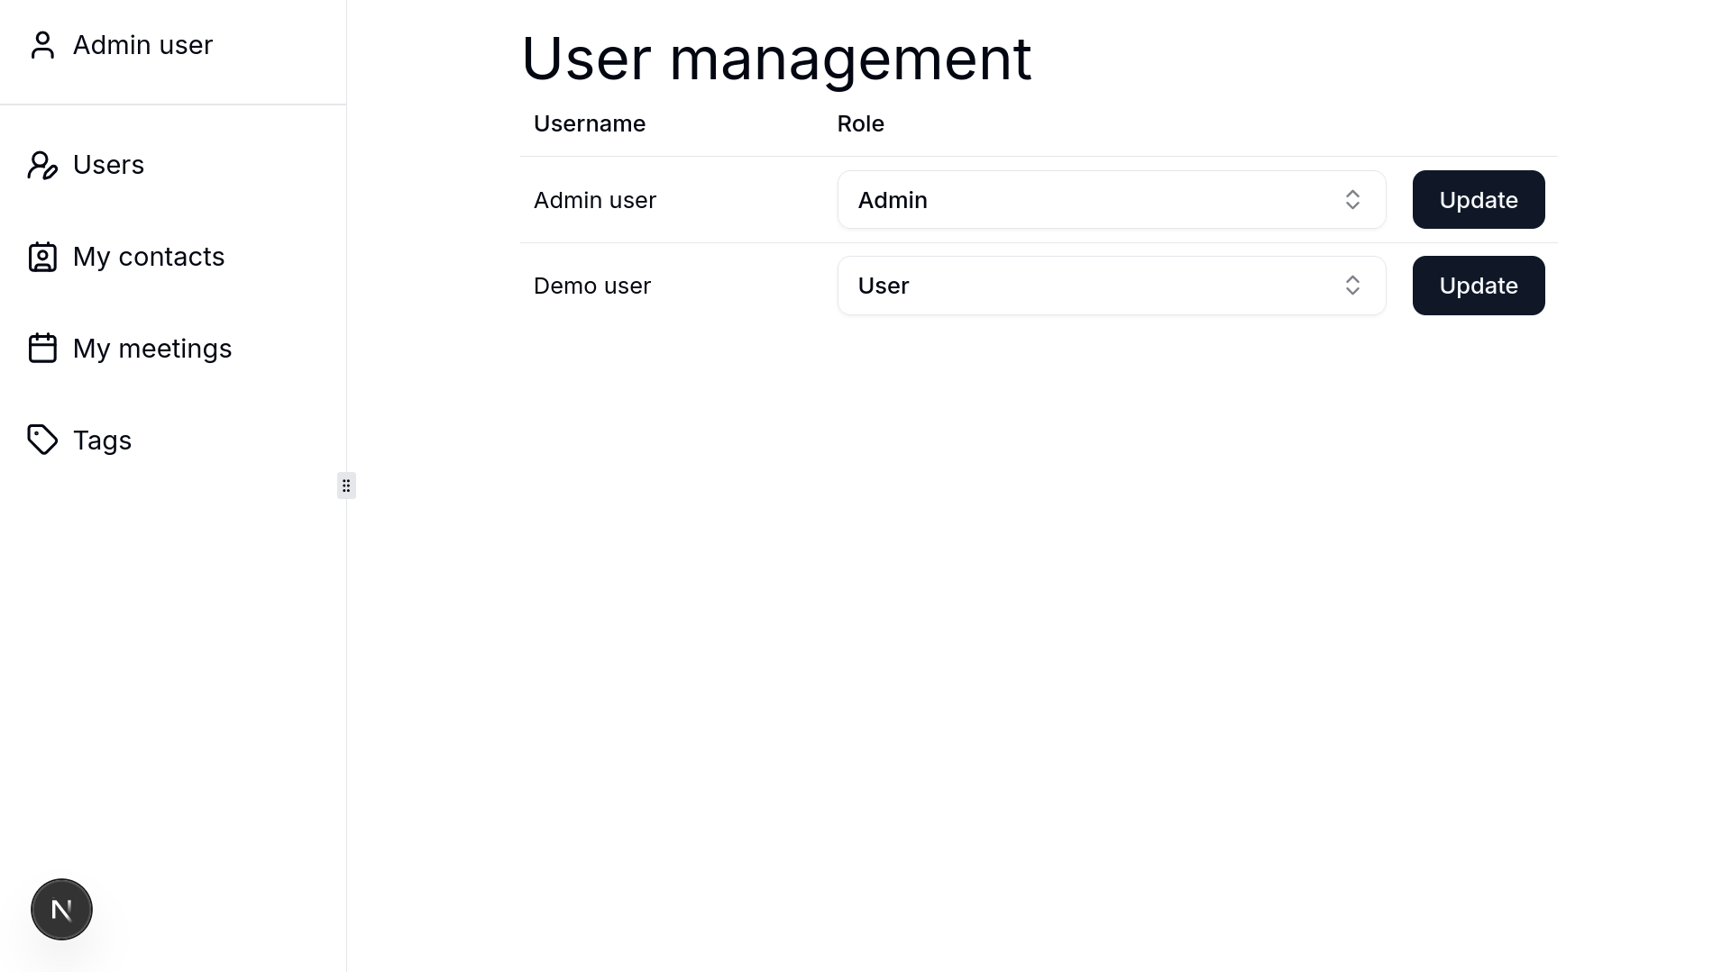Click the Users icon in sidebar

42,166
